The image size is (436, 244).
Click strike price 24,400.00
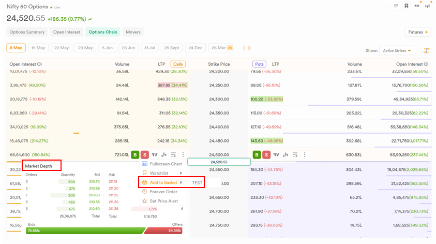point(219,127)
